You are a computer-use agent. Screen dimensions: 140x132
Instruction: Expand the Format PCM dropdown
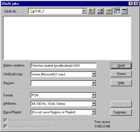94,95
